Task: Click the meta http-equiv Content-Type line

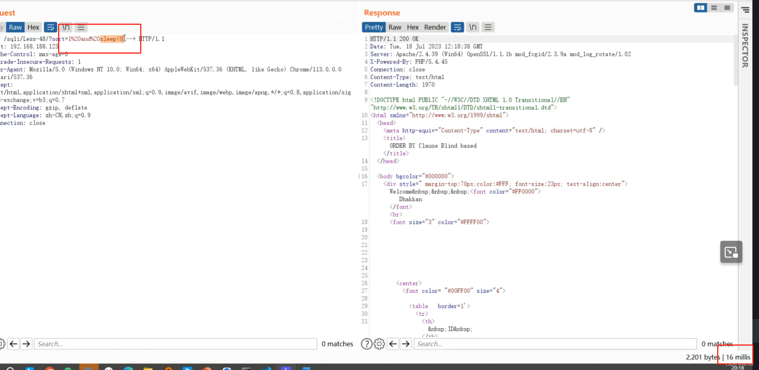Action: pos(494,130)
